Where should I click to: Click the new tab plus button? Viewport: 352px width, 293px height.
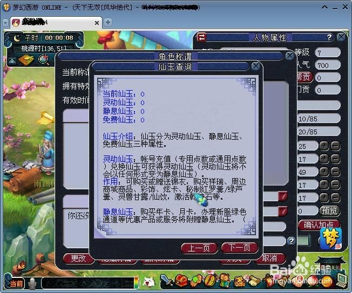pyautogui.click(x=108, y=22)
